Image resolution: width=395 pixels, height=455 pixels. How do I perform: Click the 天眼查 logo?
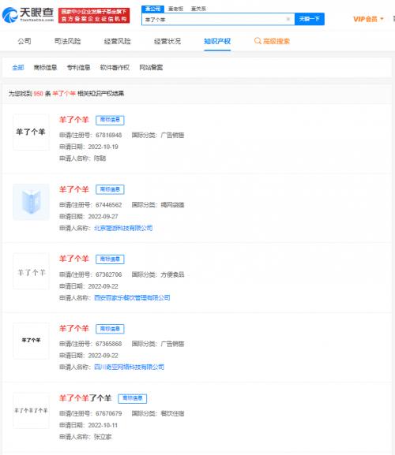click(x=28, y=15)
